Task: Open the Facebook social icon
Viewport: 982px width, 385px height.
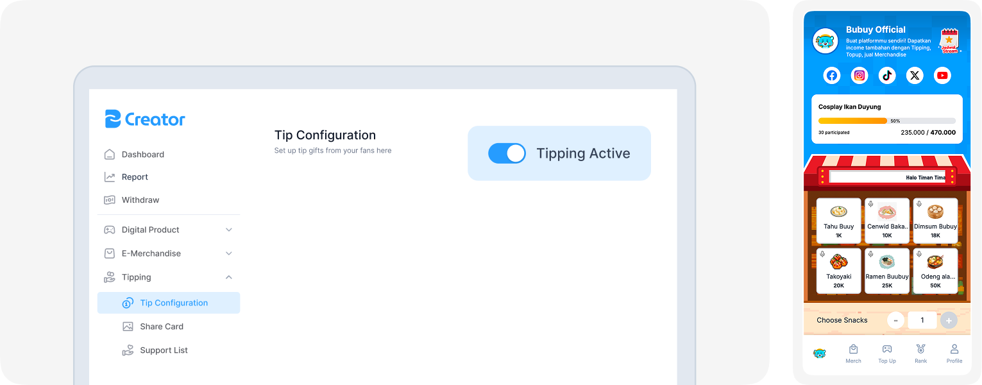Action: click(x=832, y=76)
